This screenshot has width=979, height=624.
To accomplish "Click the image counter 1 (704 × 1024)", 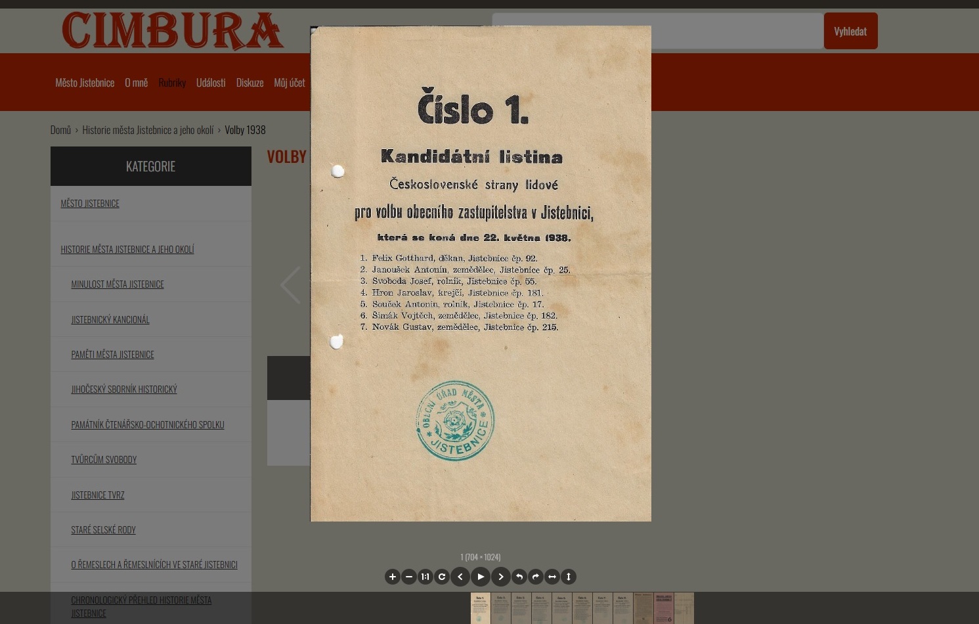I will click(481, 557).
